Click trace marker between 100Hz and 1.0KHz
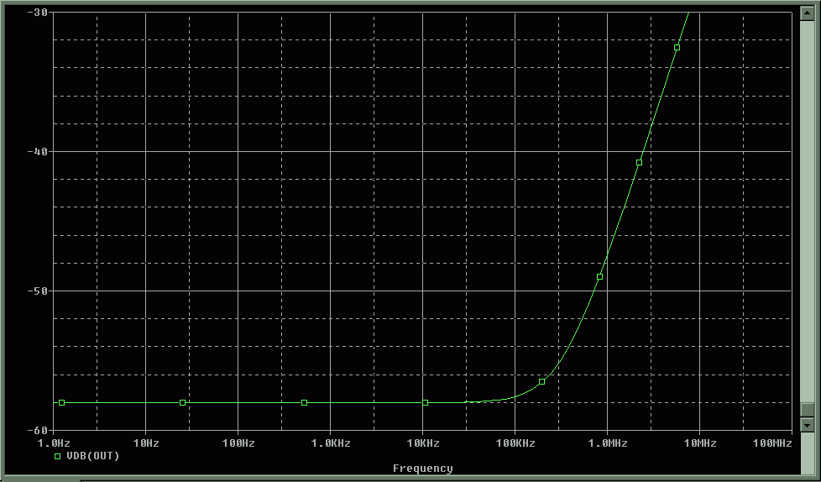The image size is (821, 482). 304,403
